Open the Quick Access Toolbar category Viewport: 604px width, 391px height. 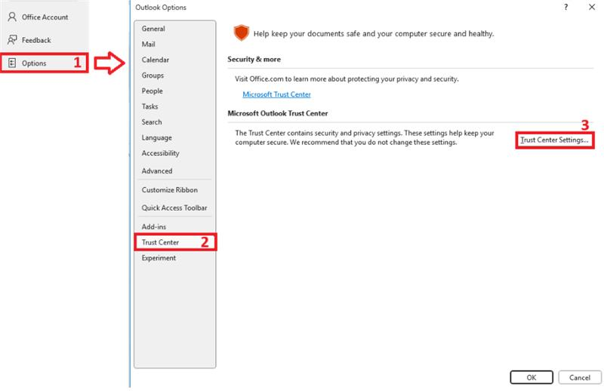pyautogui.click(x=175, y=208)
